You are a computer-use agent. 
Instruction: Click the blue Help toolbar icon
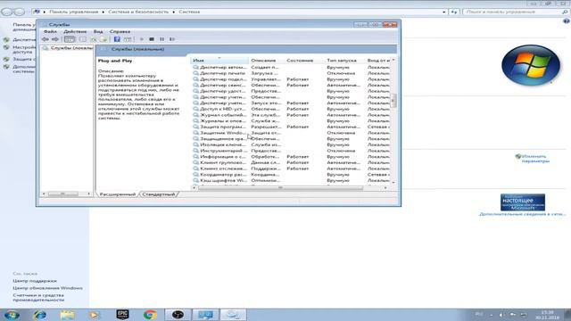[117, 39]
